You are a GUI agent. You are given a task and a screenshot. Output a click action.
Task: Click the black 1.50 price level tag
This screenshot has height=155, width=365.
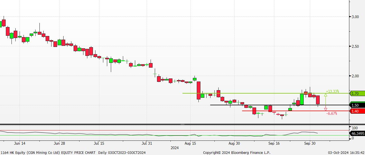pos(357,105)
